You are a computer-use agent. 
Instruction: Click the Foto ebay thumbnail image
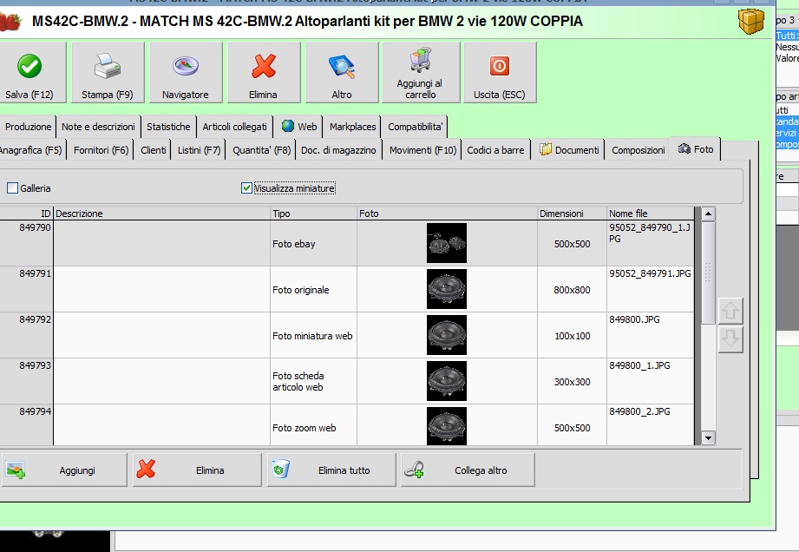(x=447, y=243)
